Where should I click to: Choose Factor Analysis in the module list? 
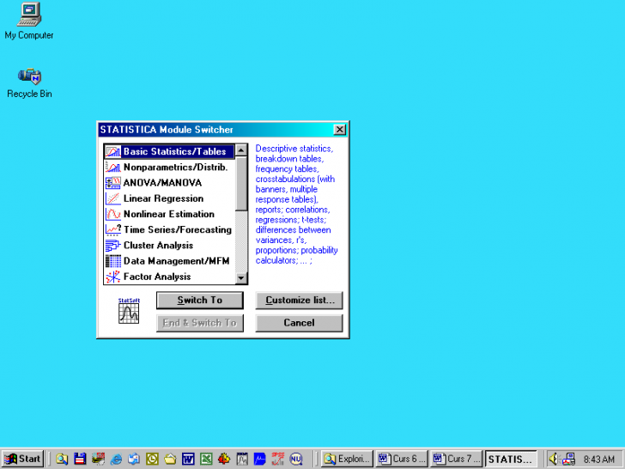coord(156,277)
